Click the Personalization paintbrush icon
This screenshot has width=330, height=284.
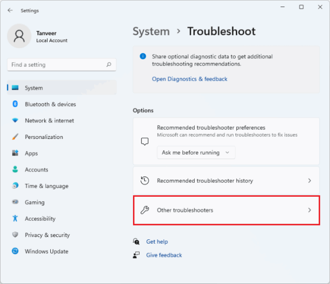15,137
